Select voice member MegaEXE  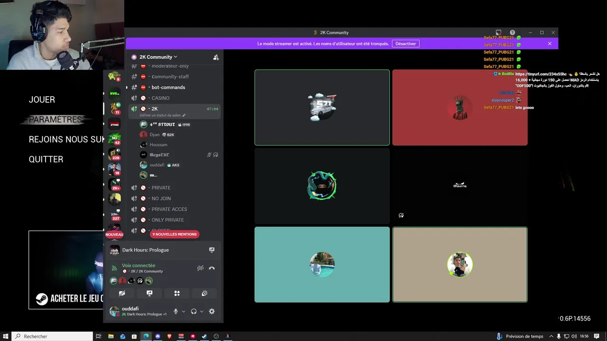pos(159,155)
